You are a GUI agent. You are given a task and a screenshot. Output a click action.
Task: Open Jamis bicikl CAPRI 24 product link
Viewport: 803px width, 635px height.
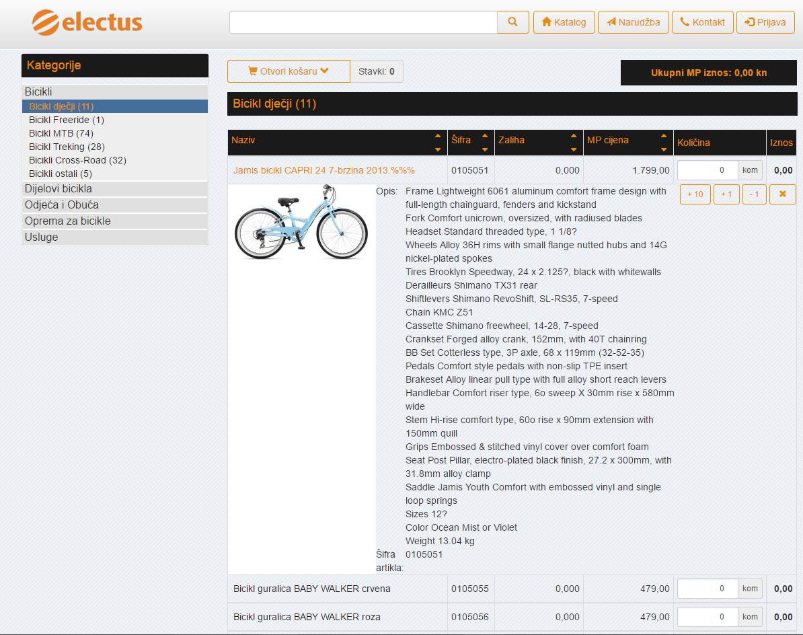click(324, 171)
